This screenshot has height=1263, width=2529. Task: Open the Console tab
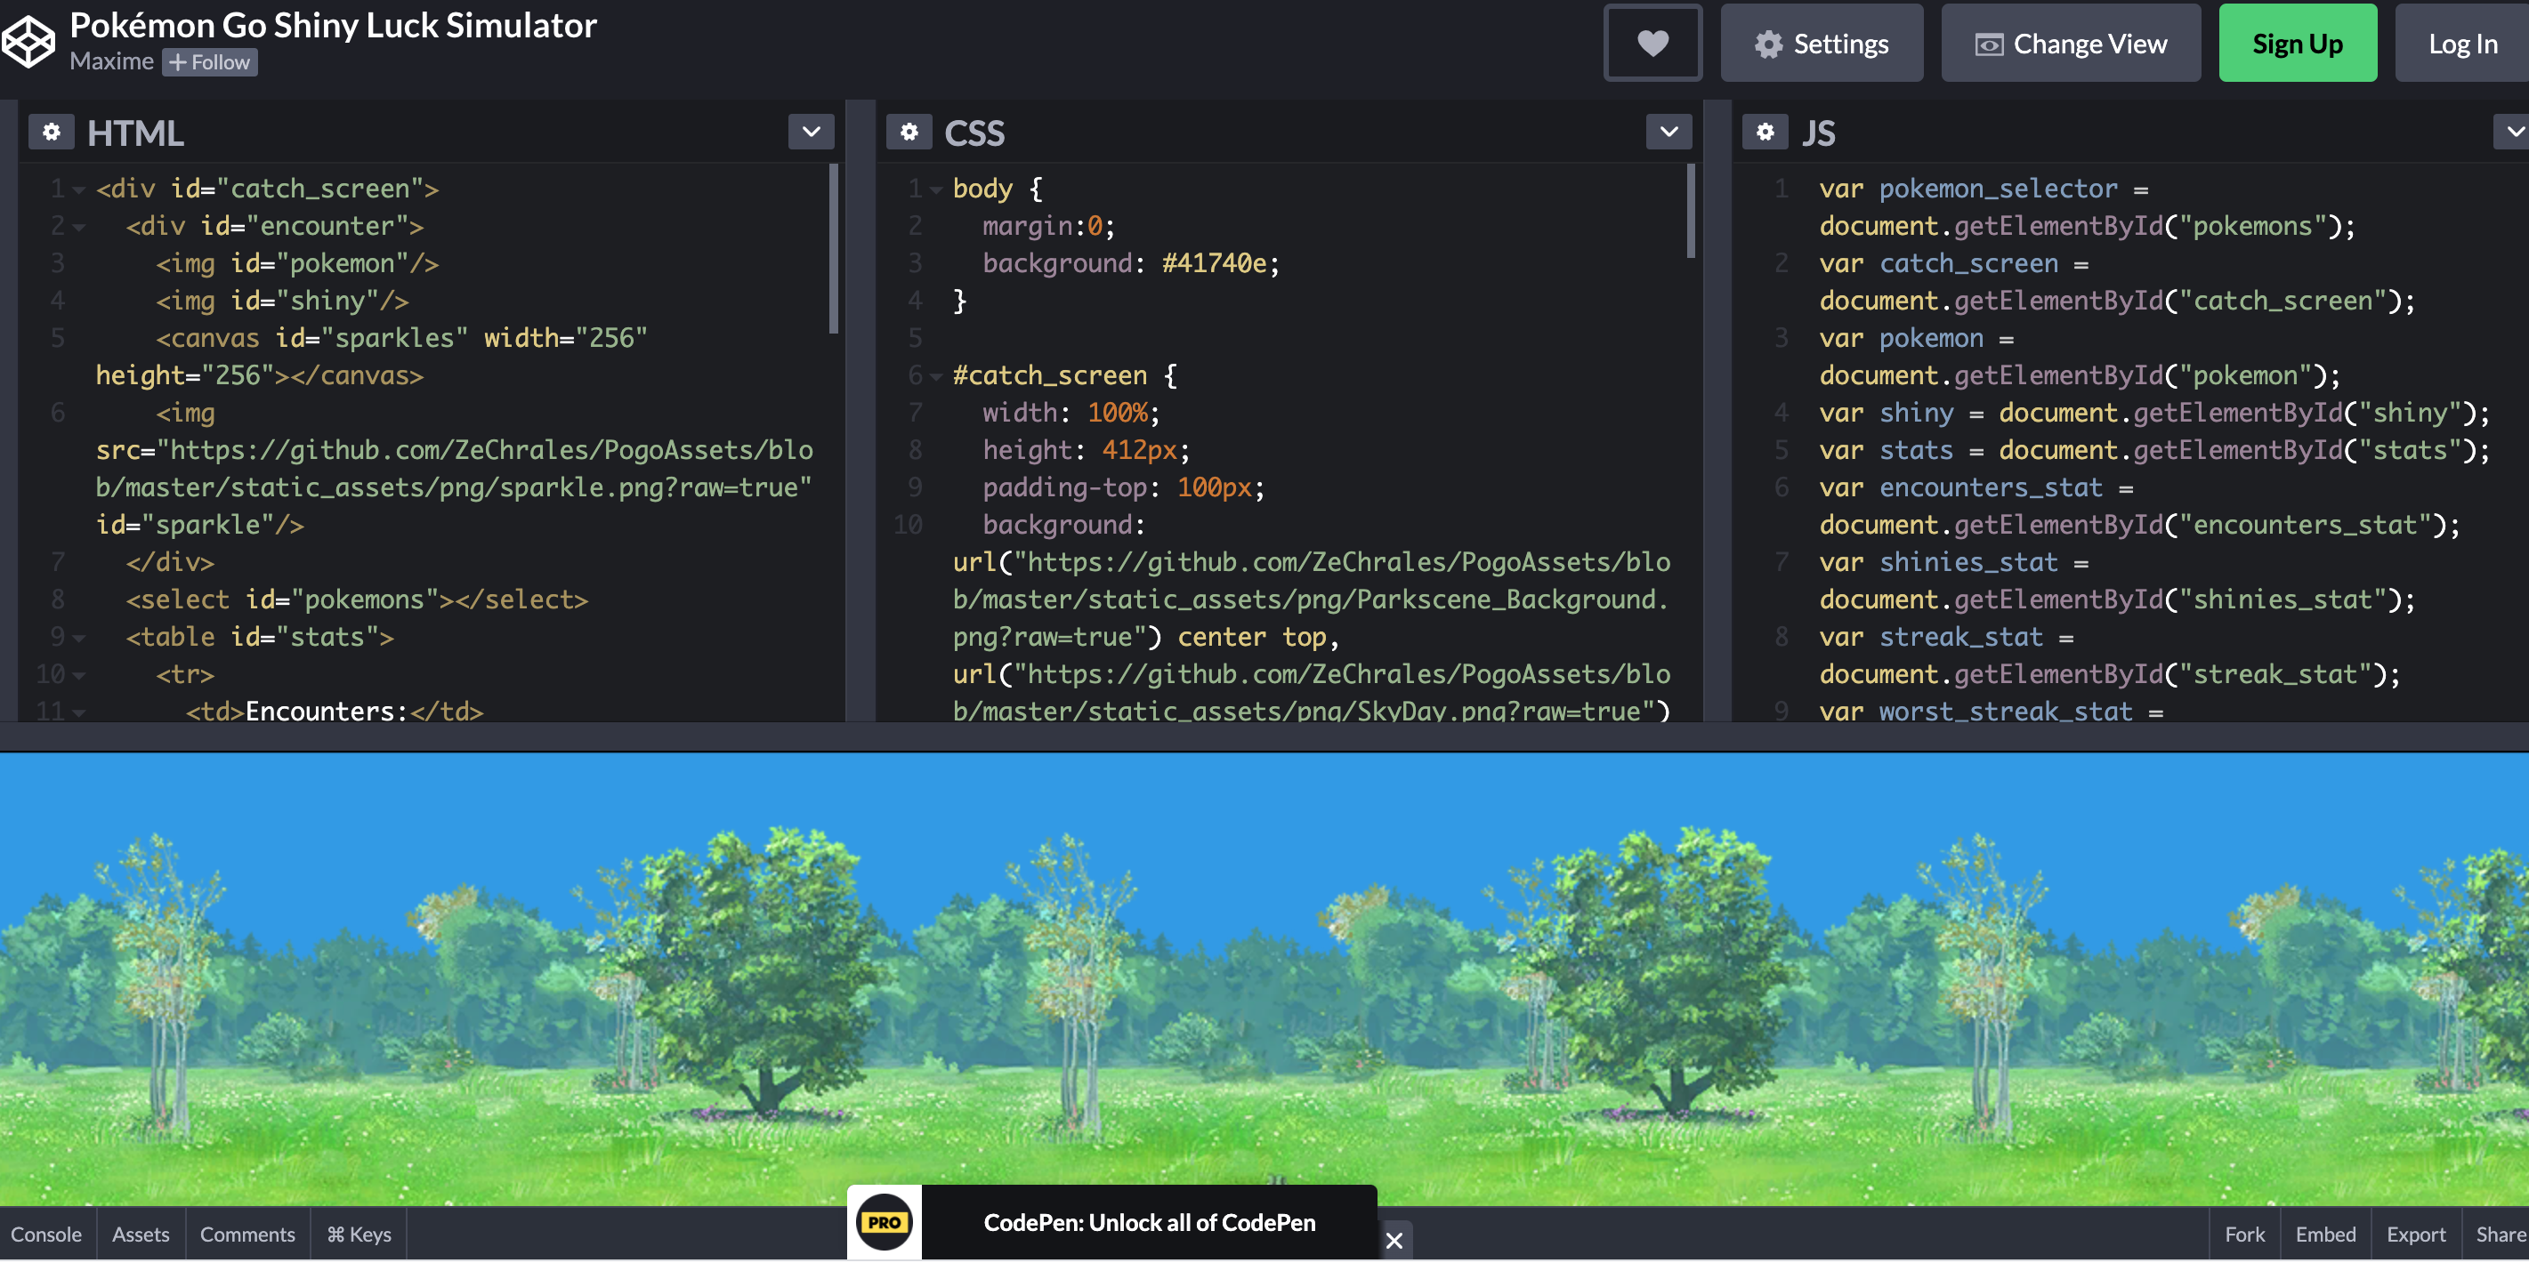[x=46, y=1235]
